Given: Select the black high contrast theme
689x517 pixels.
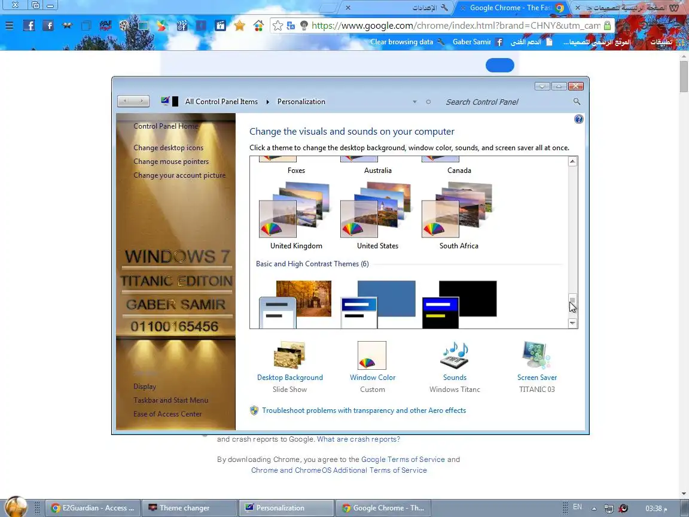Looking at the screenshot, I should 459,304.
